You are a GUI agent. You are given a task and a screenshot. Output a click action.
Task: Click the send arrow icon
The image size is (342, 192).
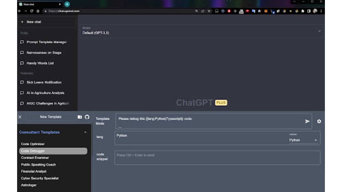coord(307,121)
